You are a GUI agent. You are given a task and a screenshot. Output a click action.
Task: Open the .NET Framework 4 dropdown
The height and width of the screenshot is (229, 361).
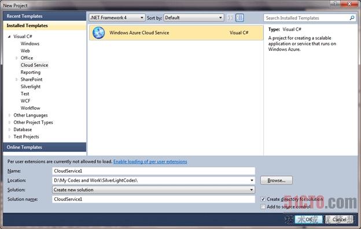coord(117,18)
